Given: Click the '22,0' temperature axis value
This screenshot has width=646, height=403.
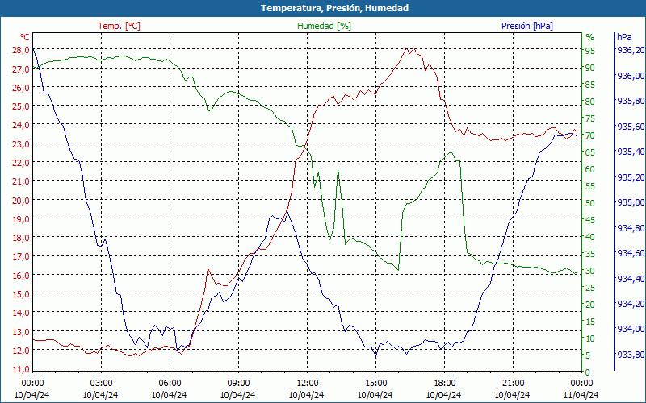Looking at the screenshot, I should [x=21, y=163].
